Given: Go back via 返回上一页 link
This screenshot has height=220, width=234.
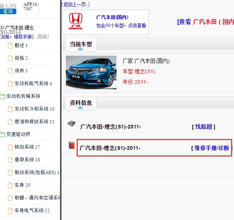Looking at the screenshot, I should (76, 4).
